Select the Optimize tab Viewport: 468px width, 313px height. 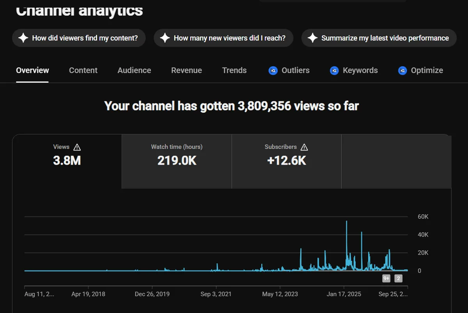pyautogui.click(x=420, y=71)
